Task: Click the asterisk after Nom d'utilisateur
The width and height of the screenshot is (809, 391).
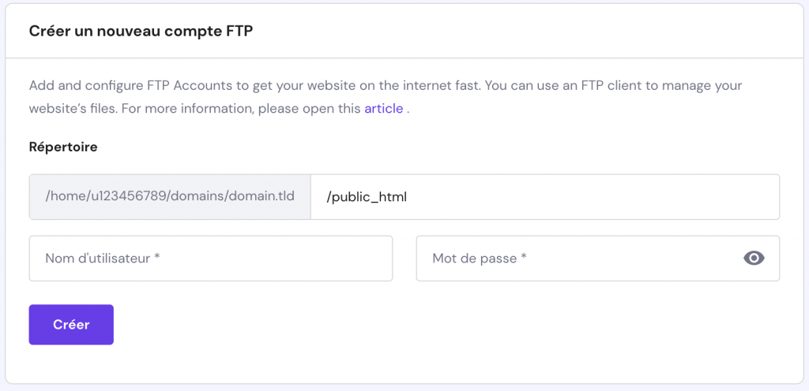Action: point(157,258)
